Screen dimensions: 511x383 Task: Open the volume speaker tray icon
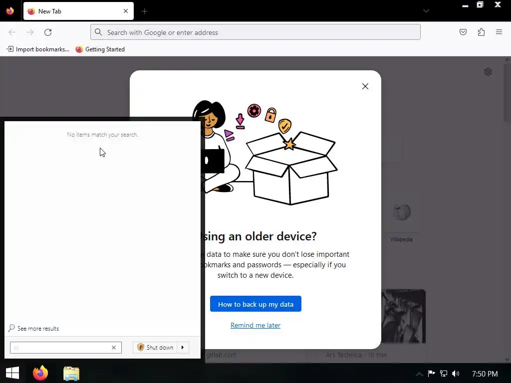click(x=456, y=373)
